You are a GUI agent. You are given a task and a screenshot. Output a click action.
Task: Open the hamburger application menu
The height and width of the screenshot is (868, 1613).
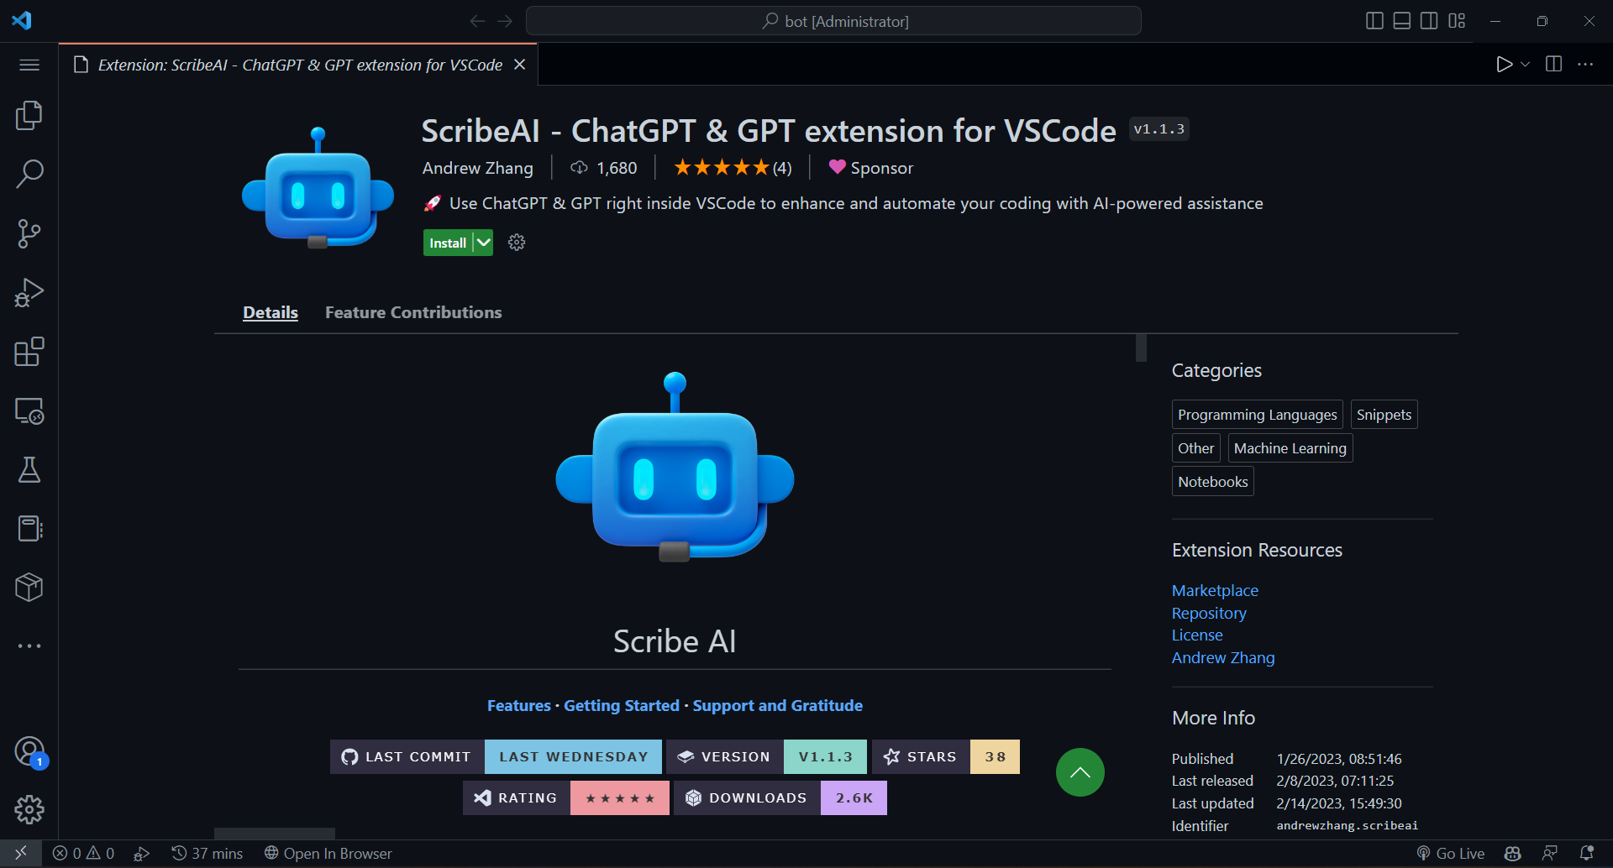click(x=29, y=65)
